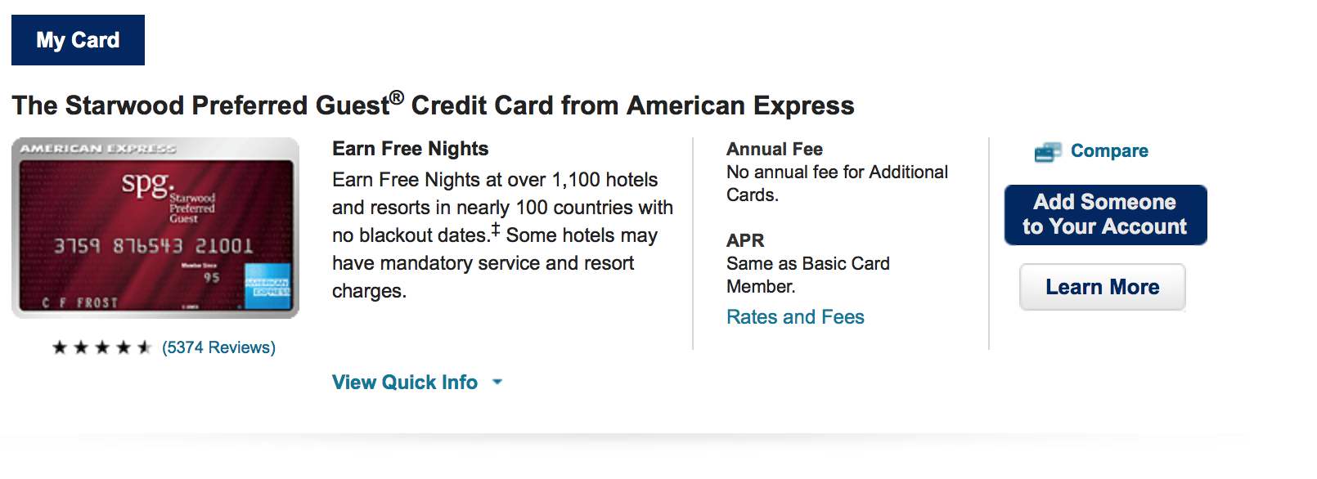Viewport: 1317px width, 479px height.
Task: Click the star rating icons
Action: click(x=102, y=347)
